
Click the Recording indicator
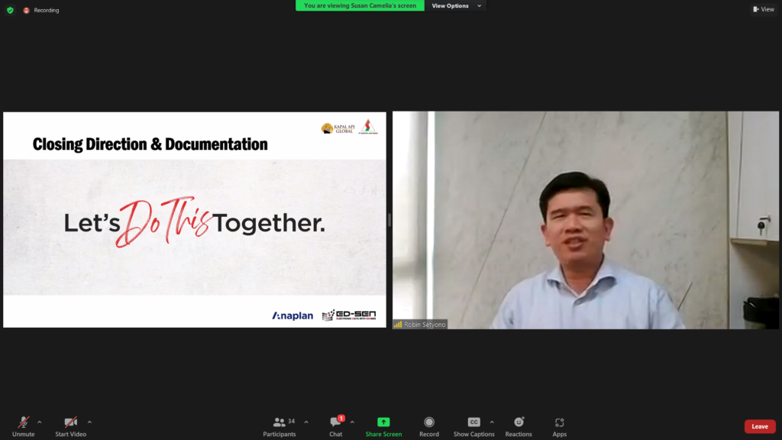coord(41,10)
